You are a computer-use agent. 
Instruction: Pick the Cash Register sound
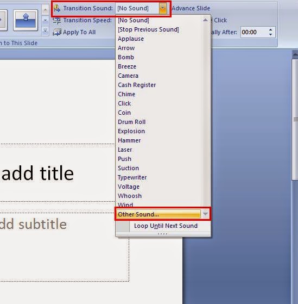[137, 85]
